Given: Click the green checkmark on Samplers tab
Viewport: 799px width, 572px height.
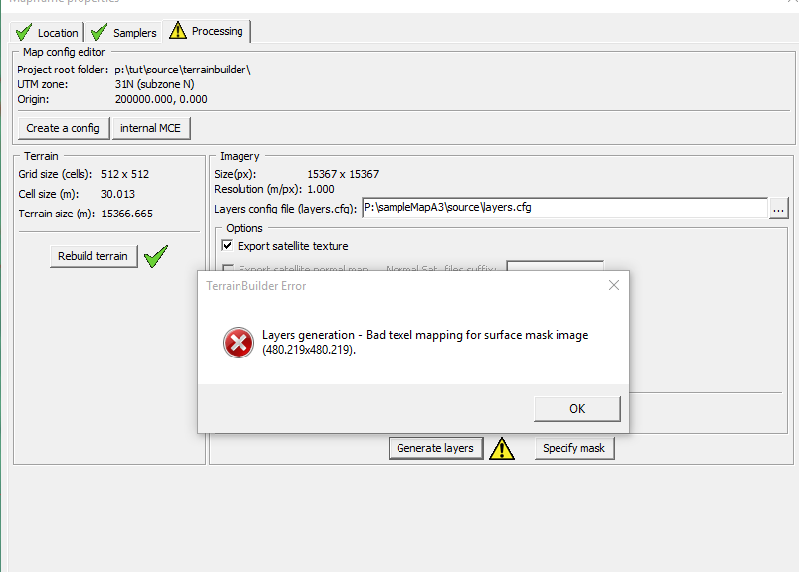Looking at the screenshot, I should click(x=98, y=32).
